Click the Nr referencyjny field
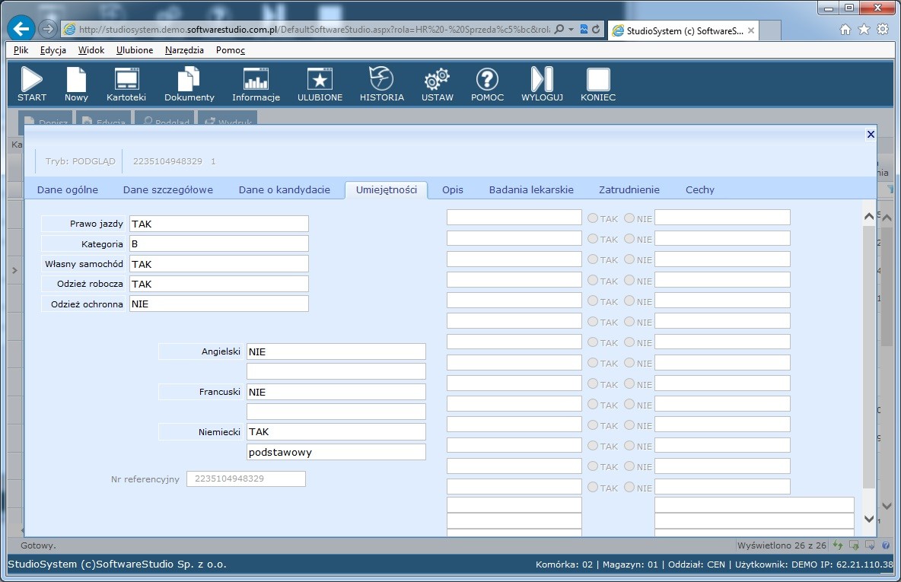The image size is (901, 582). (246, 479)
